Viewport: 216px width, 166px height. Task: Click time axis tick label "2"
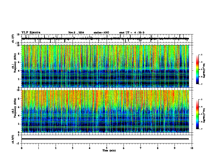click(56, 148)
